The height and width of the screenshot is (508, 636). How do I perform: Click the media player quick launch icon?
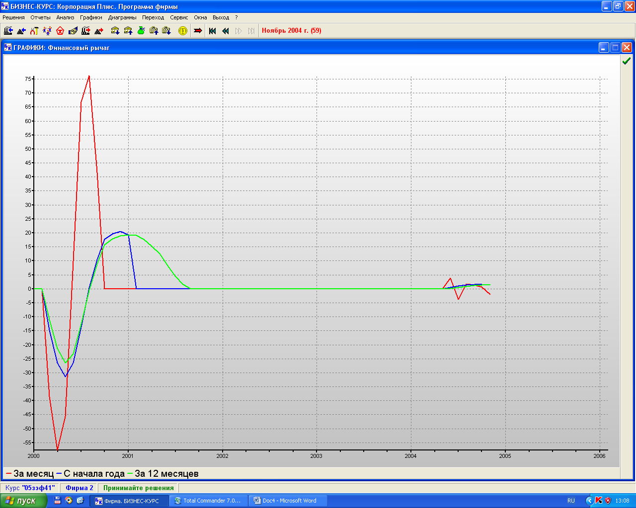pyautogui.click(x=69, y=501)
